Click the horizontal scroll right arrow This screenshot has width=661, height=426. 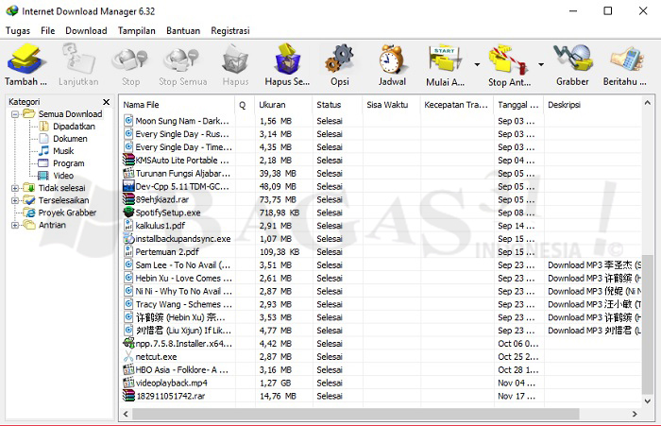coord(635,414)
